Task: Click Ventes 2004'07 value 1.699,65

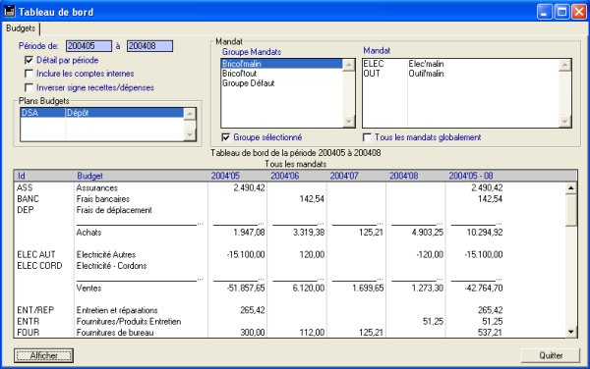Action: click(368, 288)
